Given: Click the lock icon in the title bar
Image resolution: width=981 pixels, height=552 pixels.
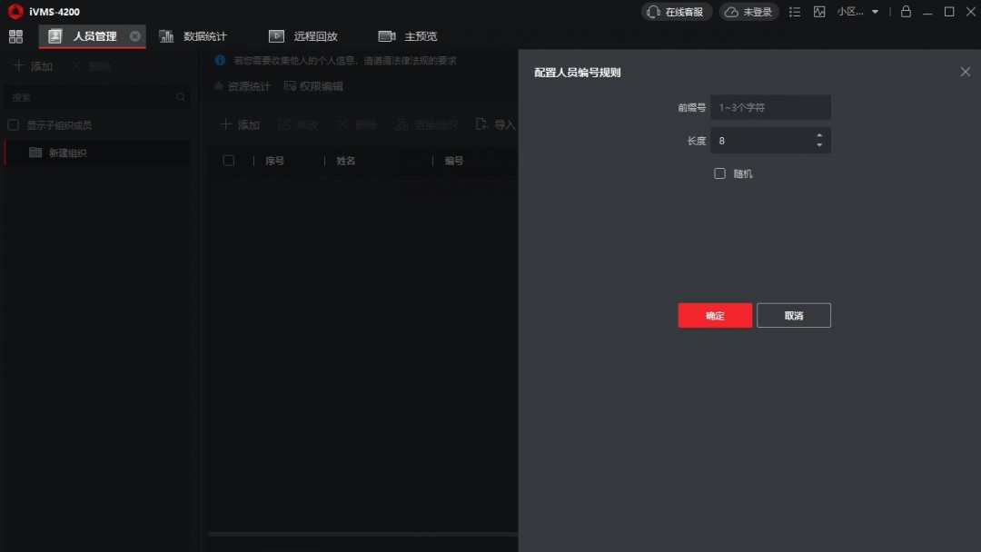Looking at the screenshot, I should pyautogui.click(x=906, y=12).
